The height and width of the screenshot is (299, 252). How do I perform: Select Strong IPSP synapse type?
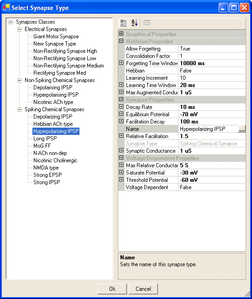(x=47, y=182)
